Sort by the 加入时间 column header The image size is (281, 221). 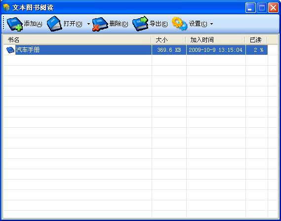pyautogui.click(x=215, y=40)
